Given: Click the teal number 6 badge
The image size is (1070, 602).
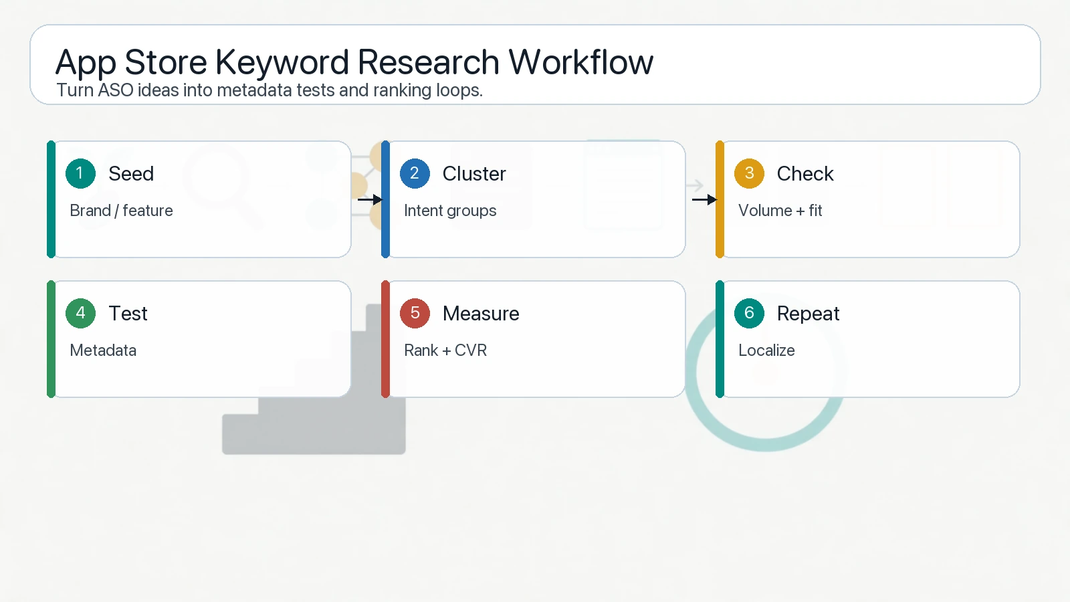Looking at the screenshot, I should pyautogui.click(x=749, y=313).
